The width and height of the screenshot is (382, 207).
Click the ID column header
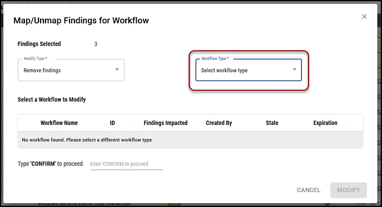(x=112, y=123)
